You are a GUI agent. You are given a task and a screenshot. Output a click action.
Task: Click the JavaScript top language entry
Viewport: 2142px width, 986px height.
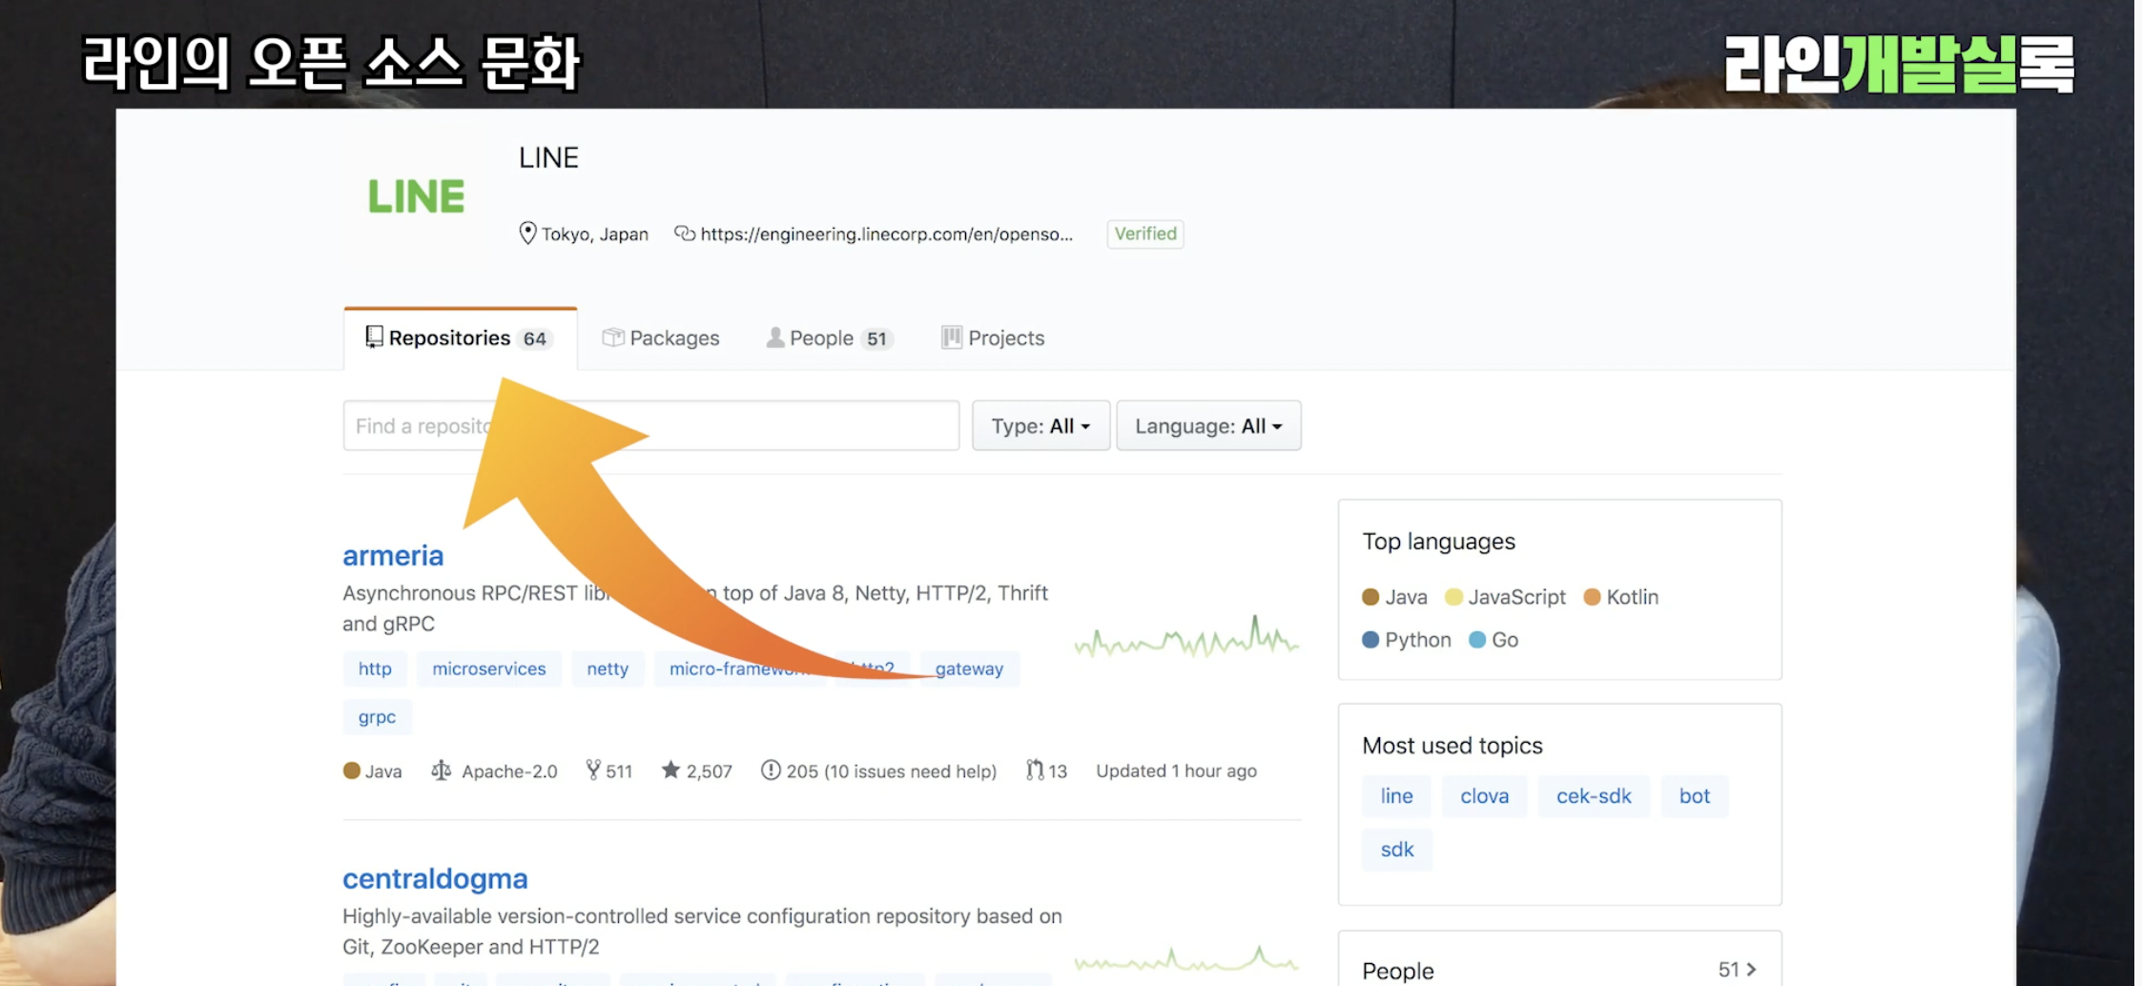pyautogui.click(x=1505, y=597)
